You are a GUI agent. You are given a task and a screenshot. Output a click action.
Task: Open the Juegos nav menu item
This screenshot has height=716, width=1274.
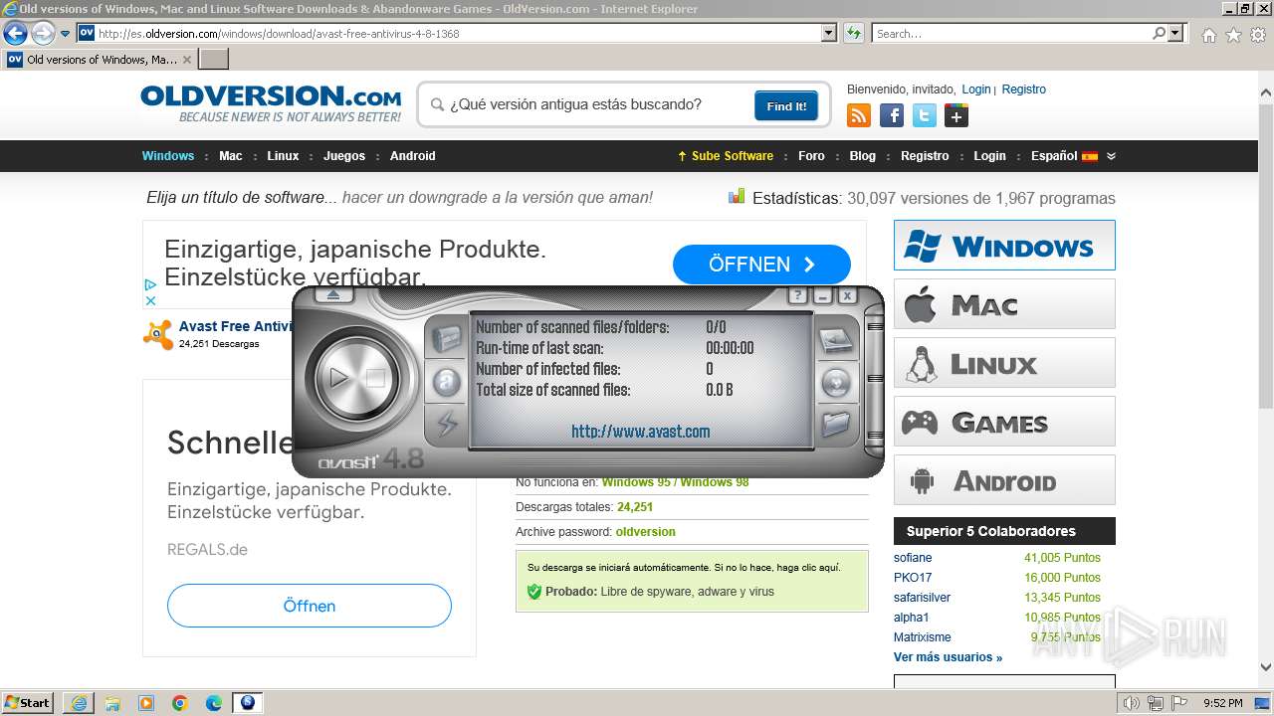(344, 156)
